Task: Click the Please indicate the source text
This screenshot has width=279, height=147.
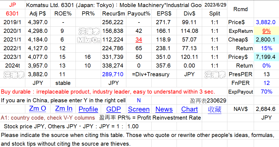Action: [x=137, y=135]
